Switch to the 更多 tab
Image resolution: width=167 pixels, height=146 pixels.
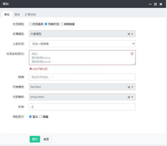[x=17, y=15]
